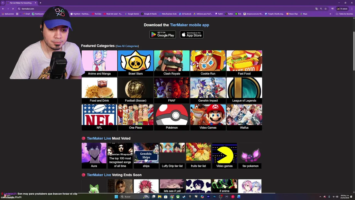Open the Todos los favoritos folder
The image size is (355, 200).
tap(344, 14)
